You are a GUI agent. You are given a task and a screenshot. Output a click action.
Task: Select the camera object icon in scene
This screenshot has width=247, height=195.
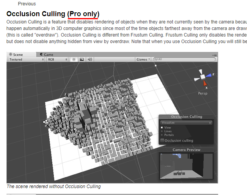coord(46,122)
